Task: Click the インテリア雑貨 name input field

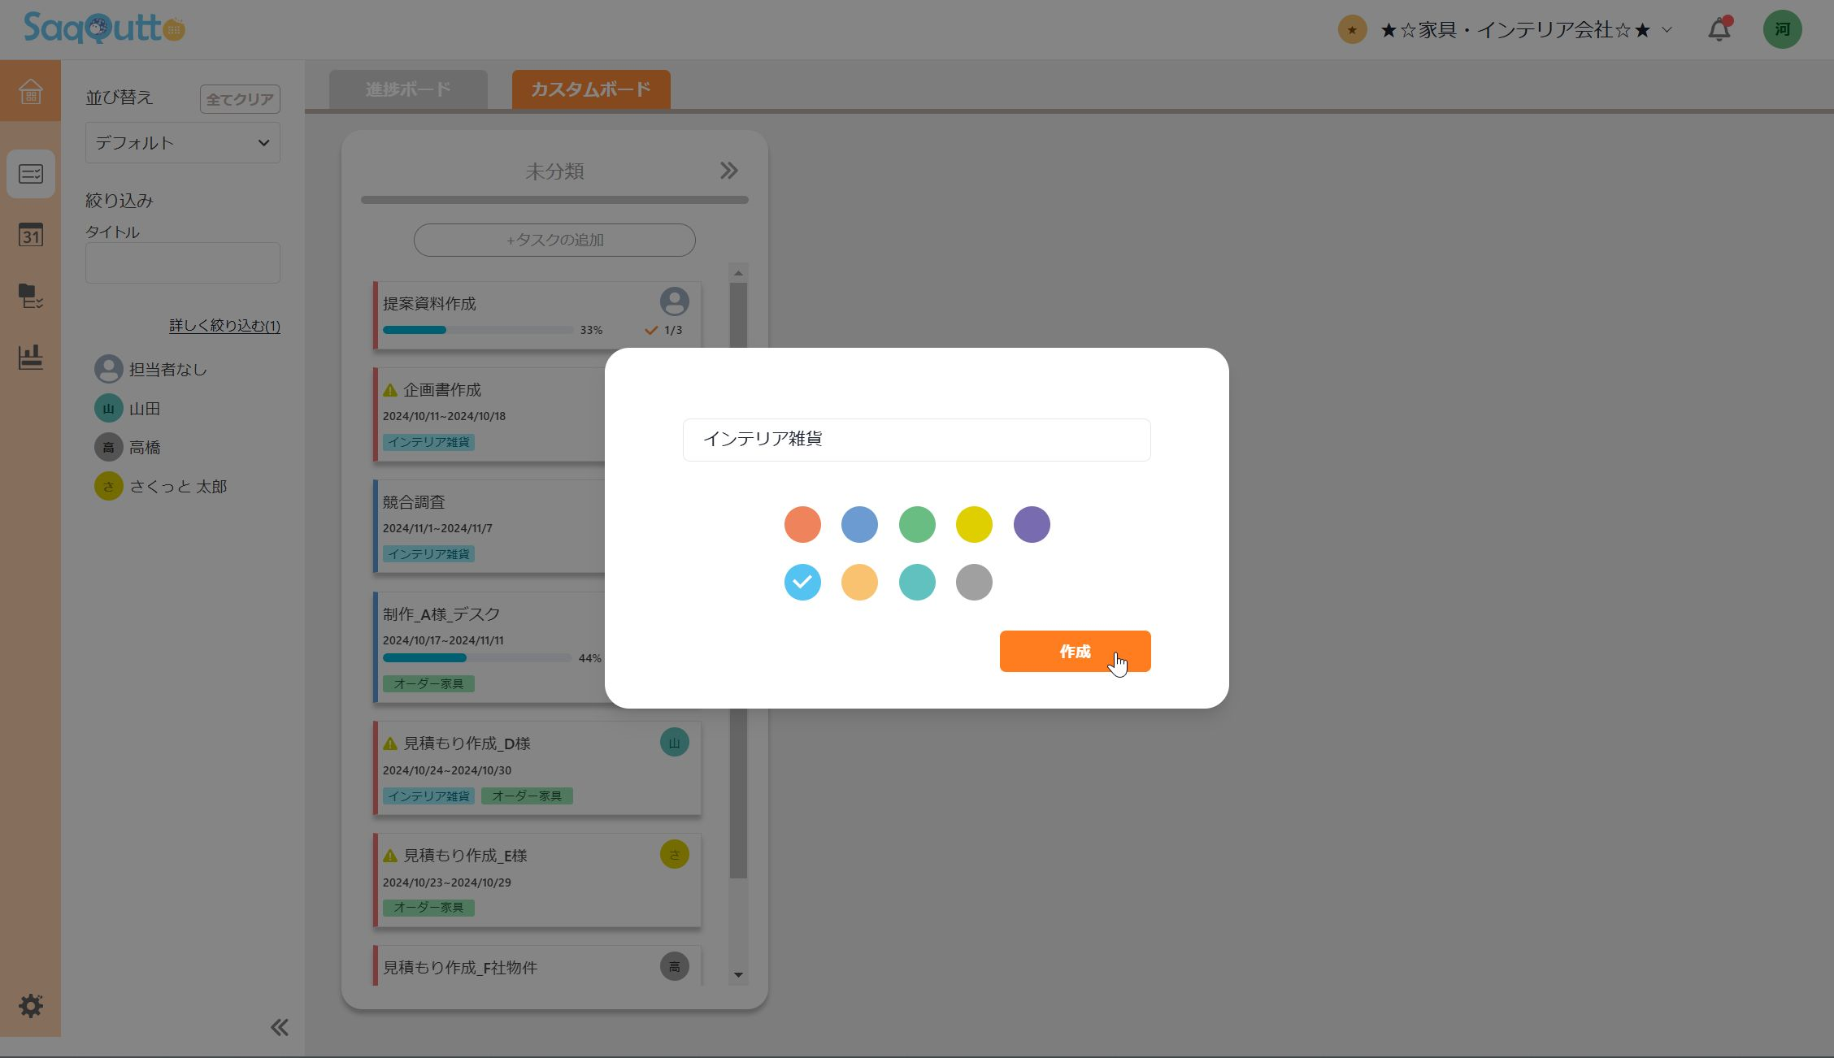Action: click(916, 440)
